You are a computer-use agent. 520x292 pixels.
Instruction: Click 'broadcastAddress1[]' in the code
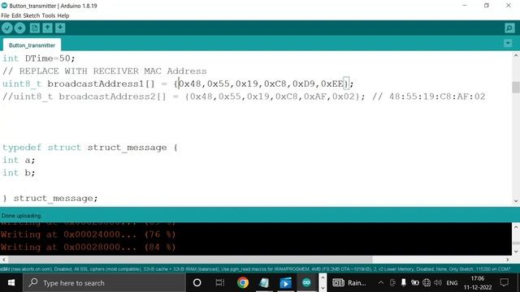point(101,84)
